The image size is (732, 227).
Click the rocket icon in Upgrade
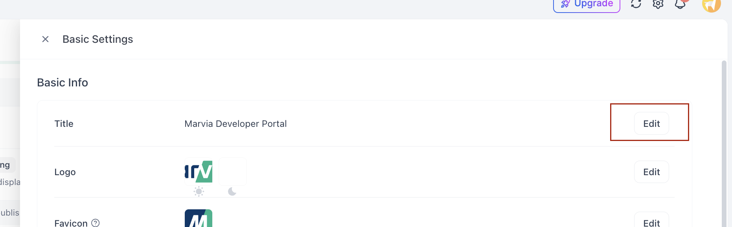click(x=565, y=4)
